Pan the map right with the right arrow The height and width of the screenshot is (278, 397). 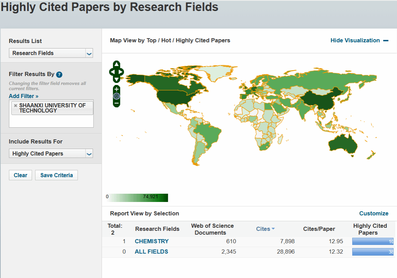[121, 72]
